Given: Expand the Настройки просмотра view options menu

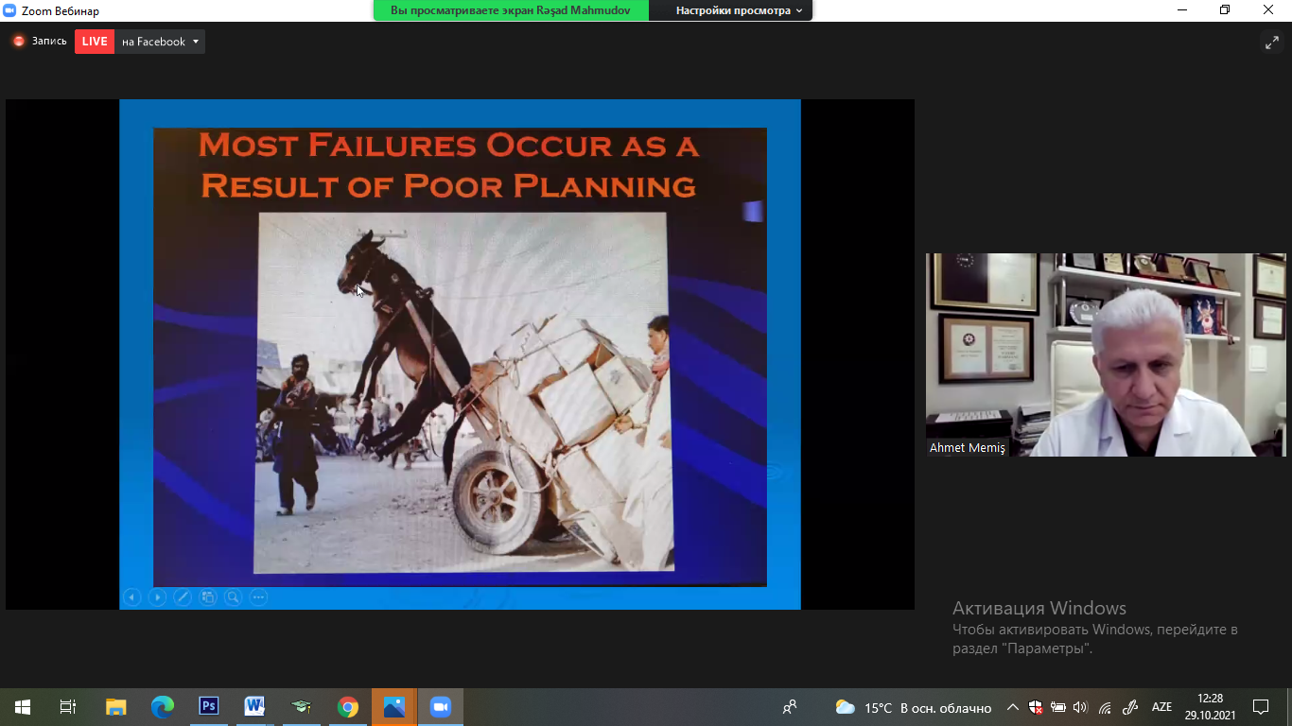Looking at the screenshot, I should click(739, 10).
